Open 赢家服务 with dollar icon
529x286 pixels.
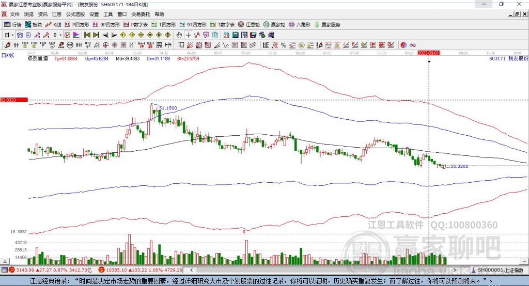(328, 25)
